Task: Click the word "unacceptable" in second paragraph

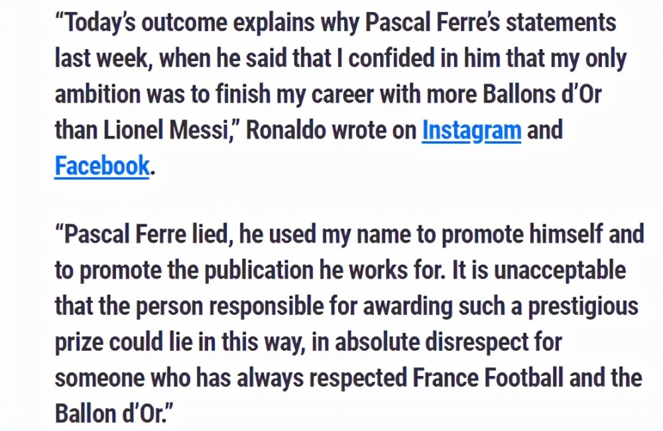Action: pyautogui.click(x=560, y=271)
